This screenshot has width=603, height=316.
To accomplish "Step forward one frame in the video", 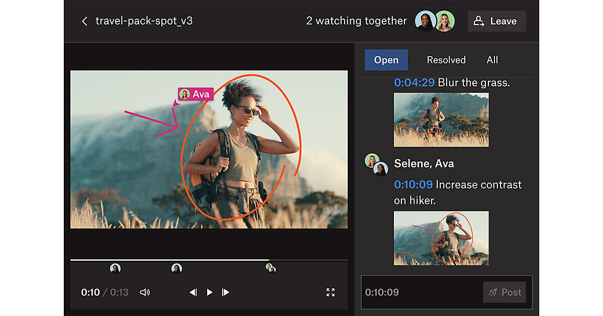I will [x=226, y=292].
